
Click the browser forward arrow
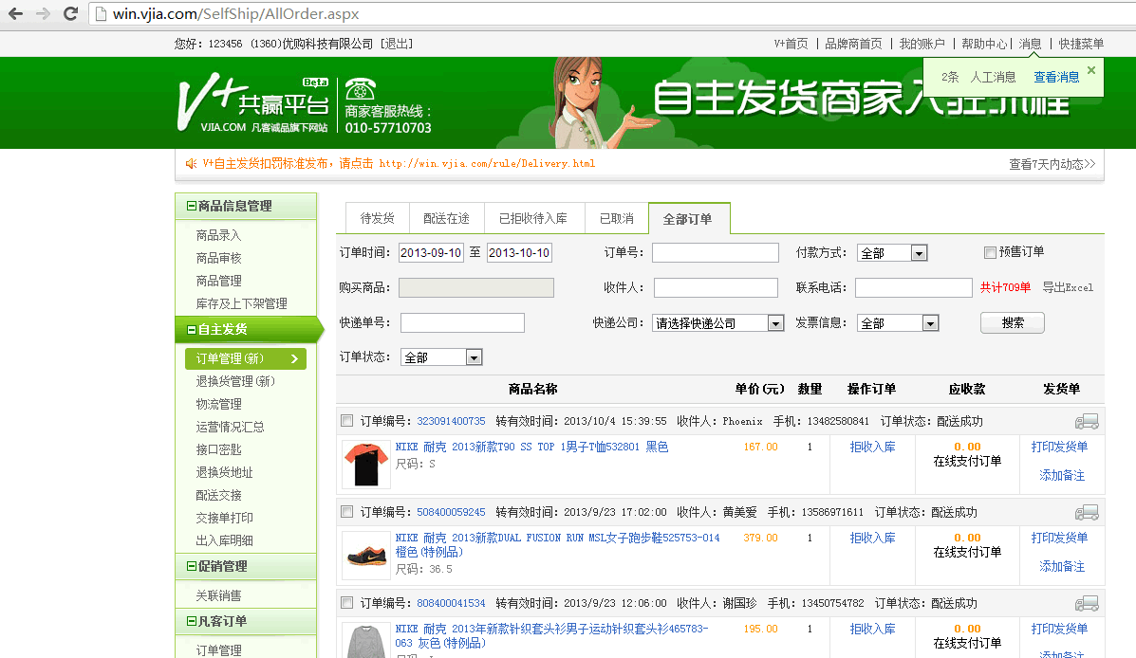click(43, 13)
